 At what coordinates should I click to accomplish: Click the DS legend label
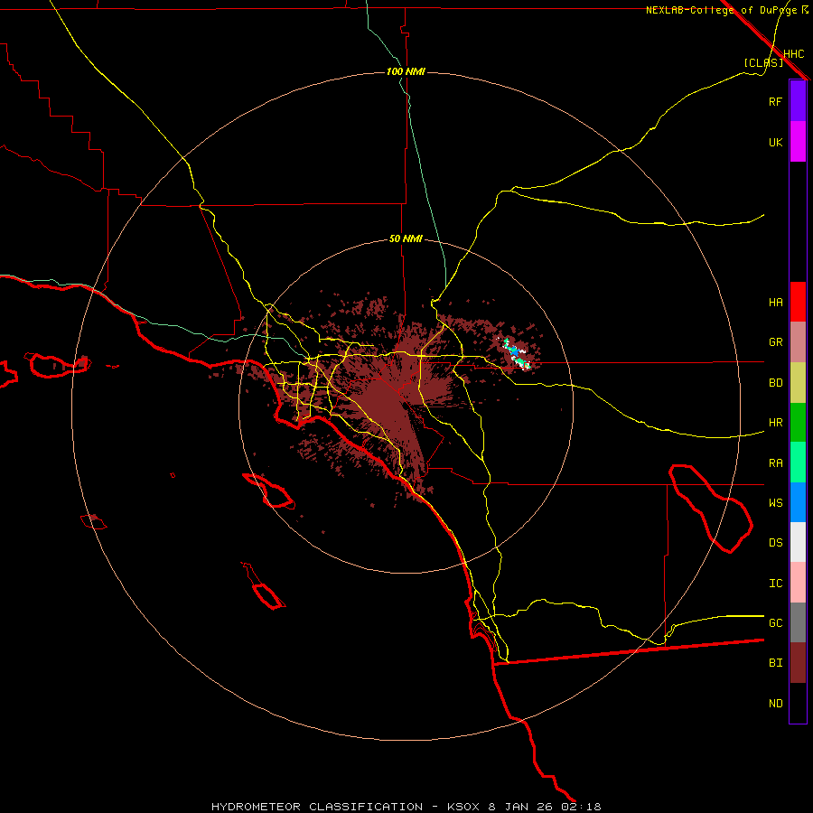click(x=775, y=543)
